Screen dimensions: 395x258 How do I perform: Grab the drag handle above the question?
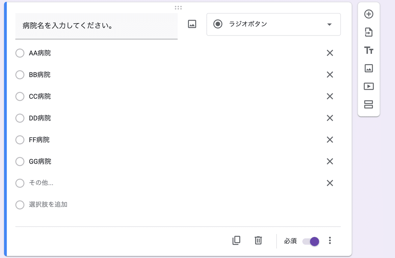178,8
